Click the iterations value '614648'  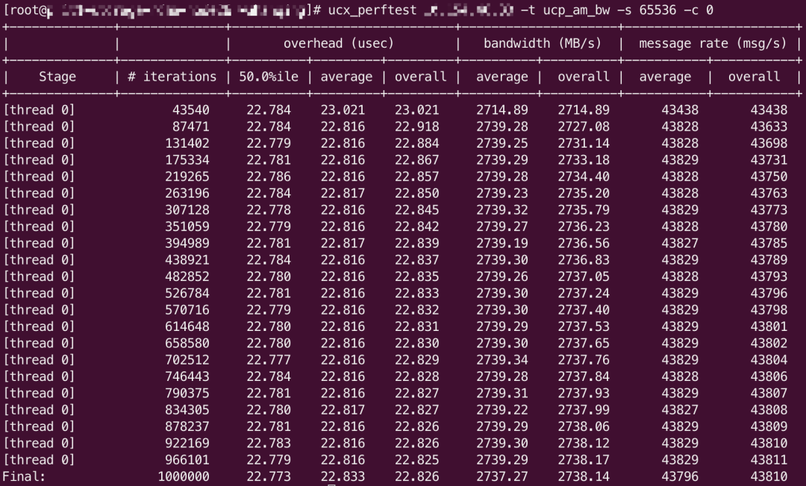point(187,327)
